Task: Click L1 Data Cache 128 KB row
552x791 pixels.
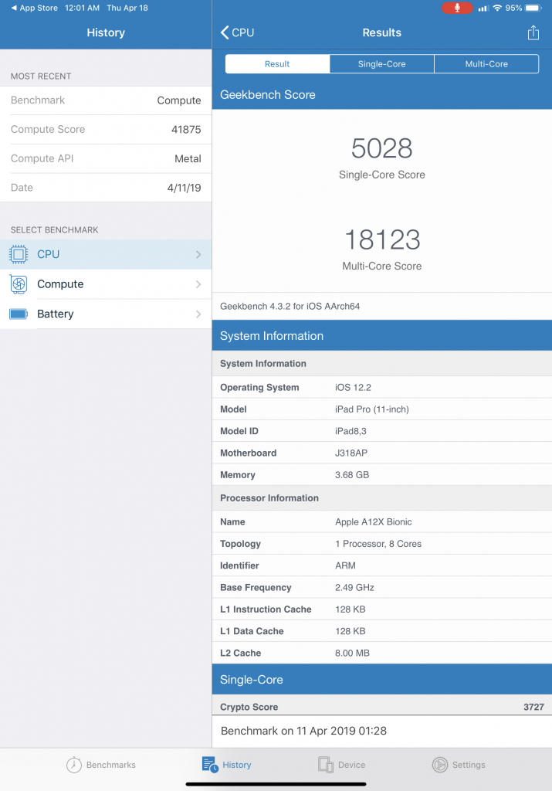Action: 382,631
